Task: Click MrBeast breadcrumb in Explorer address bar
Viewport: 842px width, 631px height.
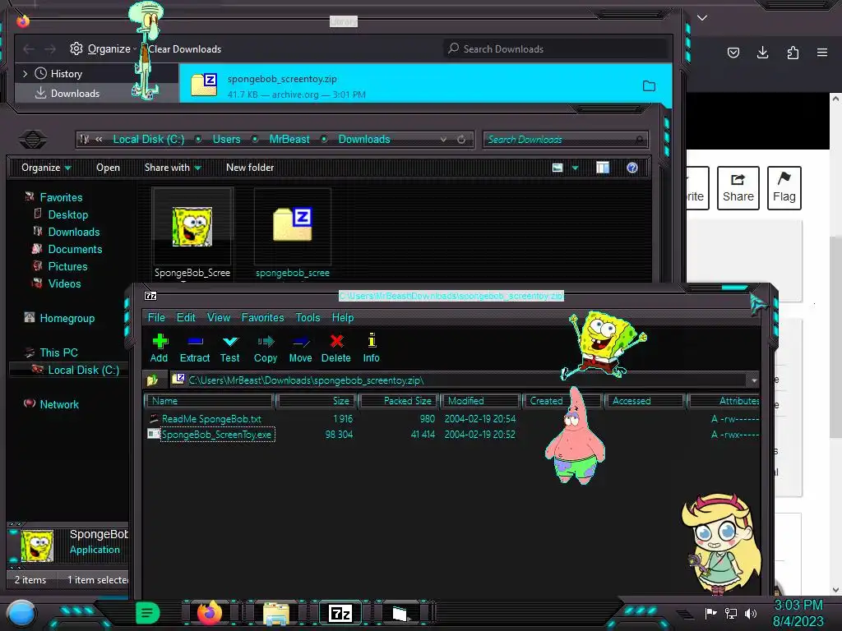Action: tap(289, 139)
